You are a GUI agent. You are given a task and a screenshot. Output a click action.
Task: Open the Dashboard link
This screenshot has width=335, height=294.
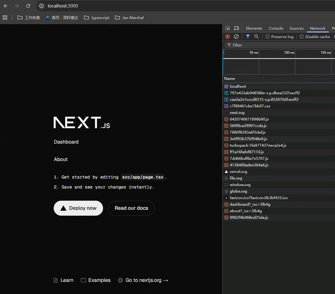(x=66, y=142)
